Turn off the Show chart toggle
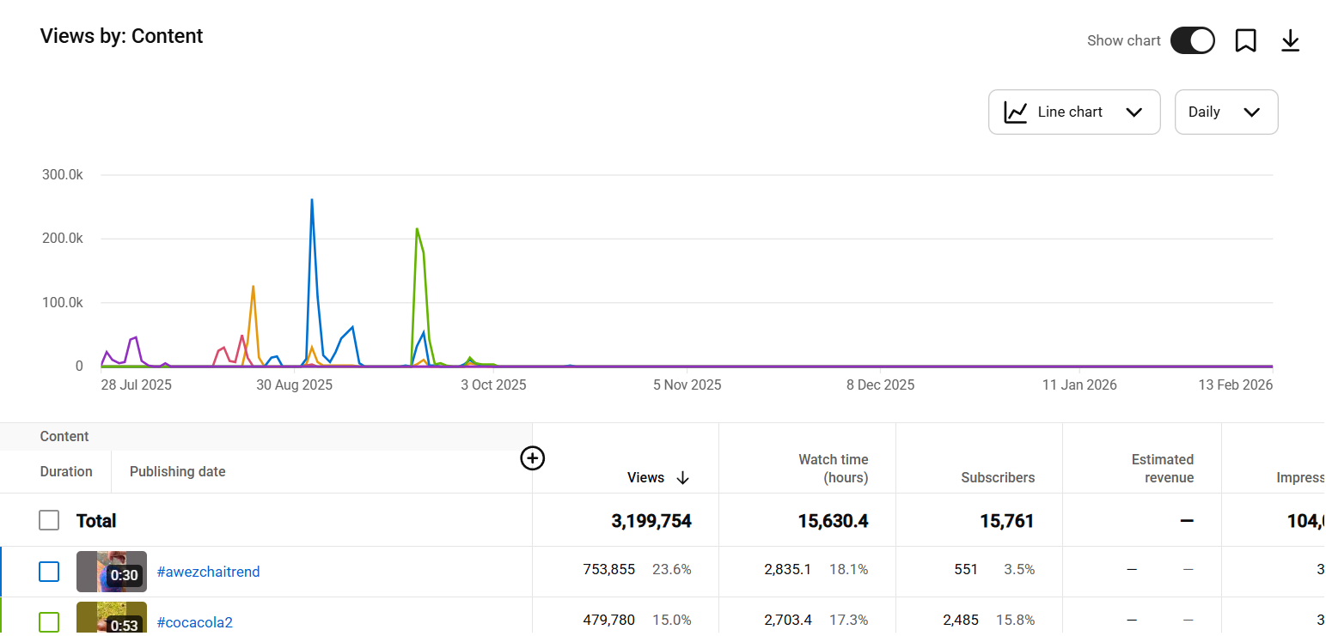 click(1192, 40)
